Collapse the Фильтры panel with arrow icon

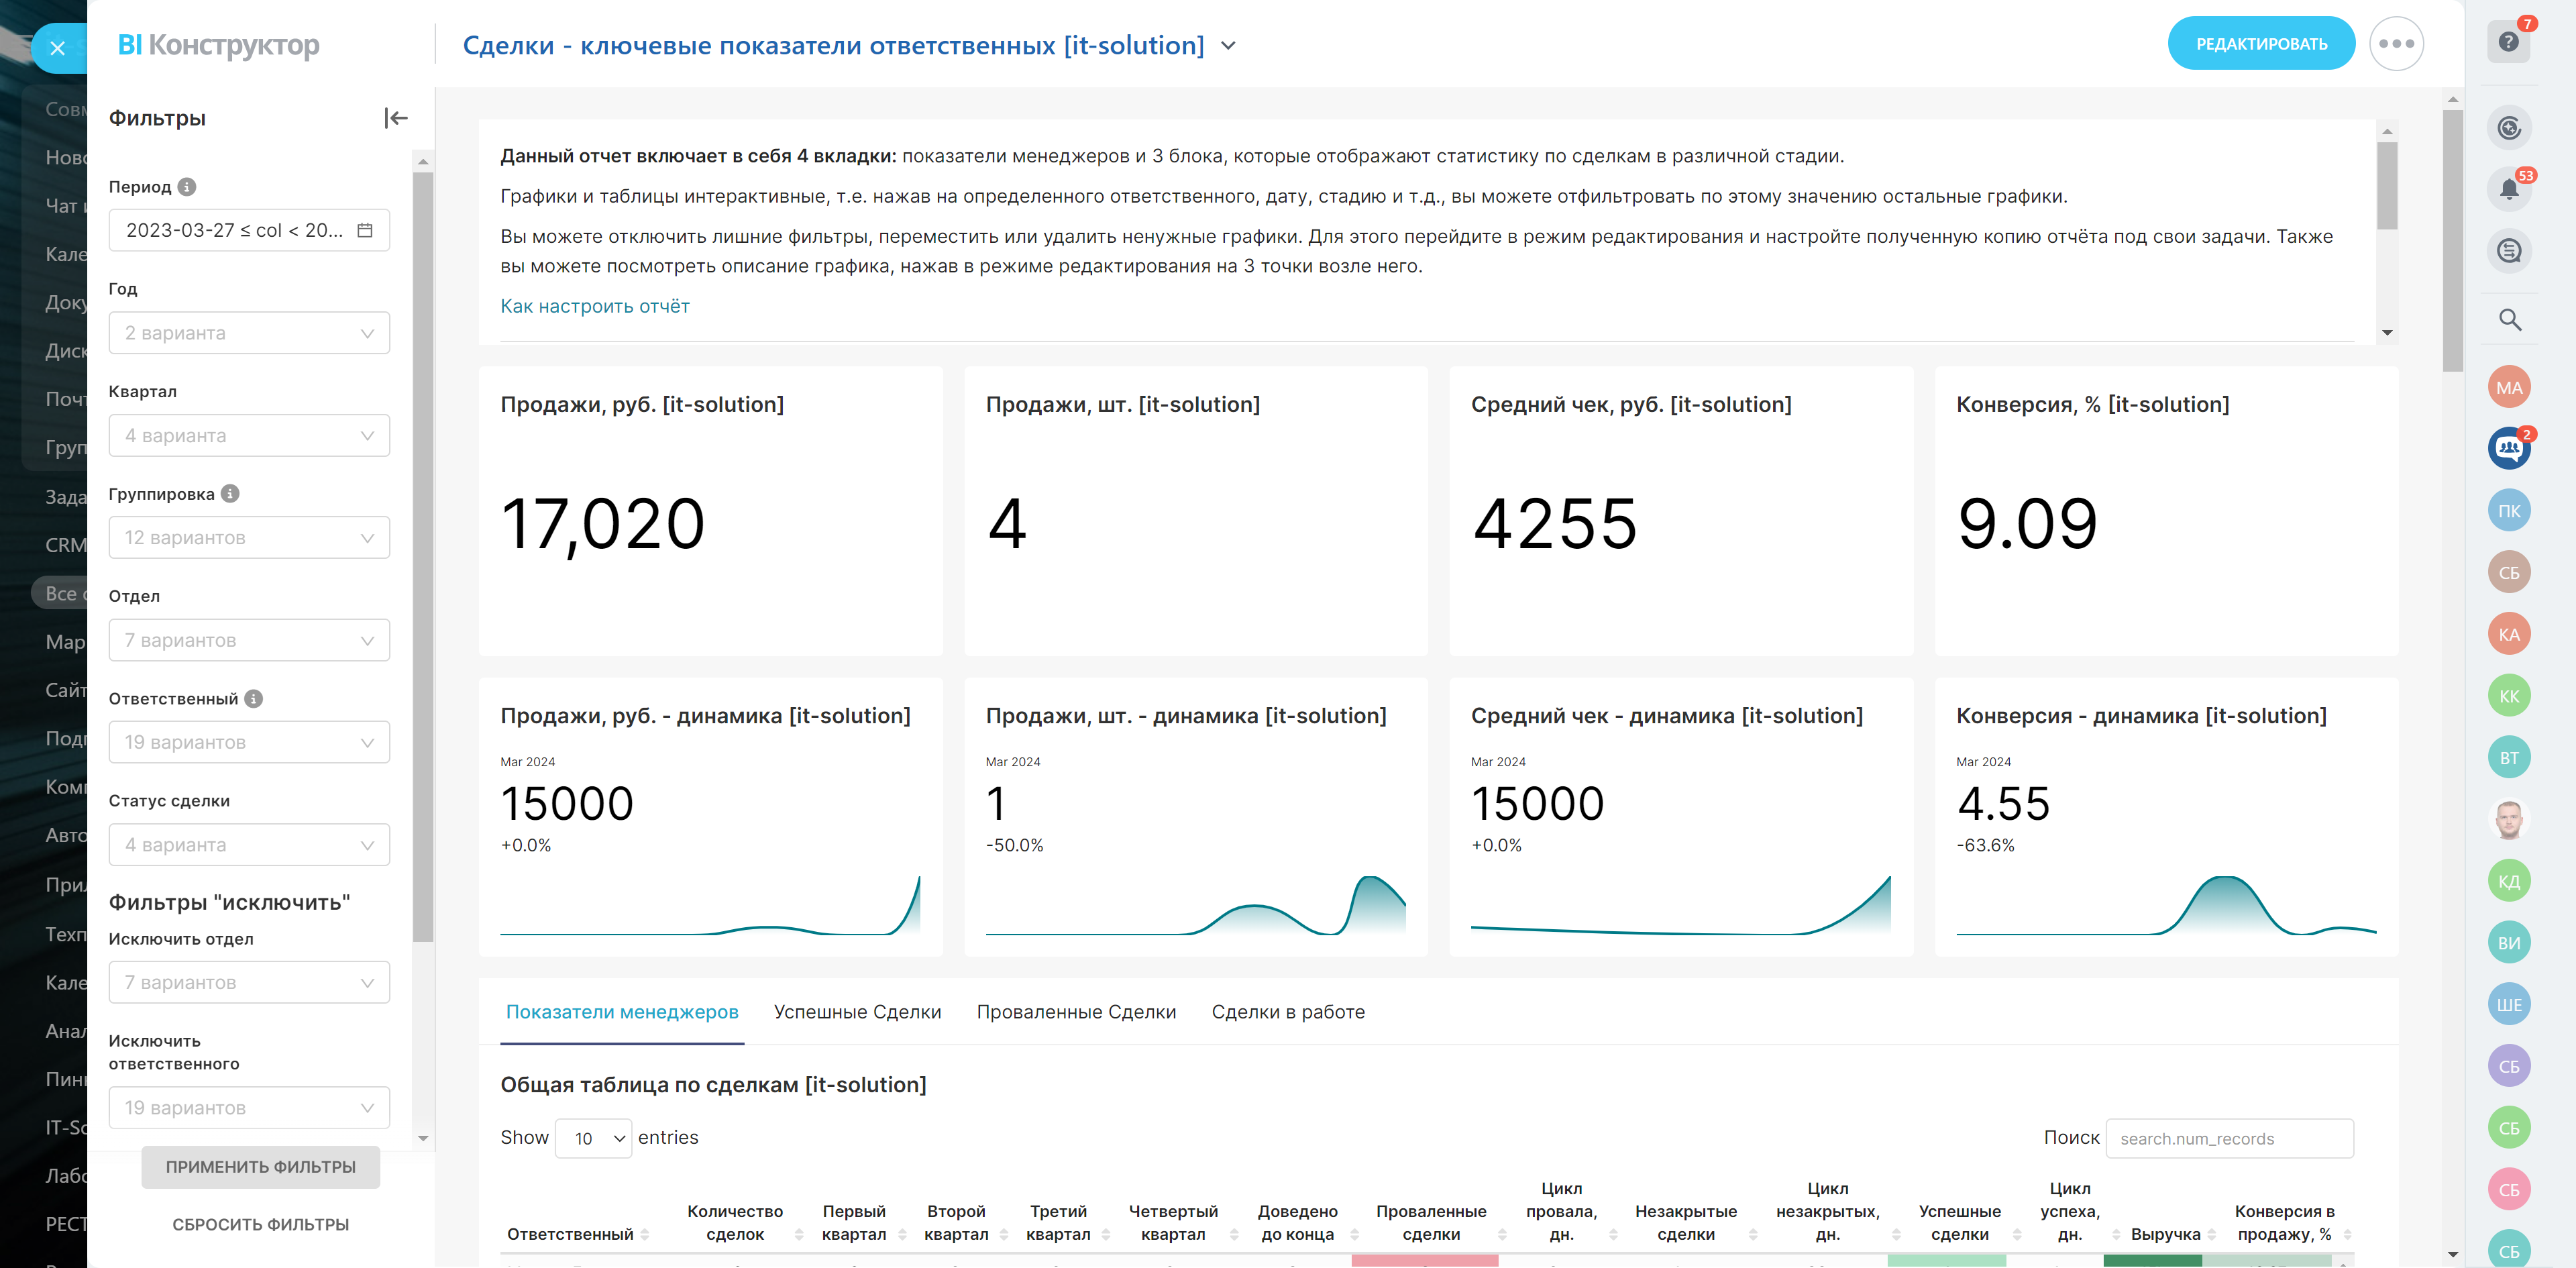click(396, 118)
